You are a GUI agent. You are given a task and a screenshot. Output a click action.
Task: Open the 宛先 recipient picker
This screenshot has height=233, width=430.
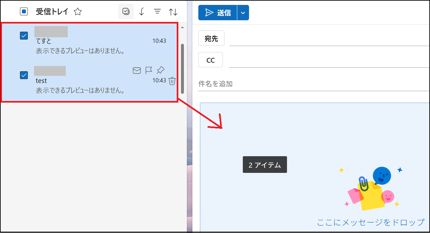point(211,38)
